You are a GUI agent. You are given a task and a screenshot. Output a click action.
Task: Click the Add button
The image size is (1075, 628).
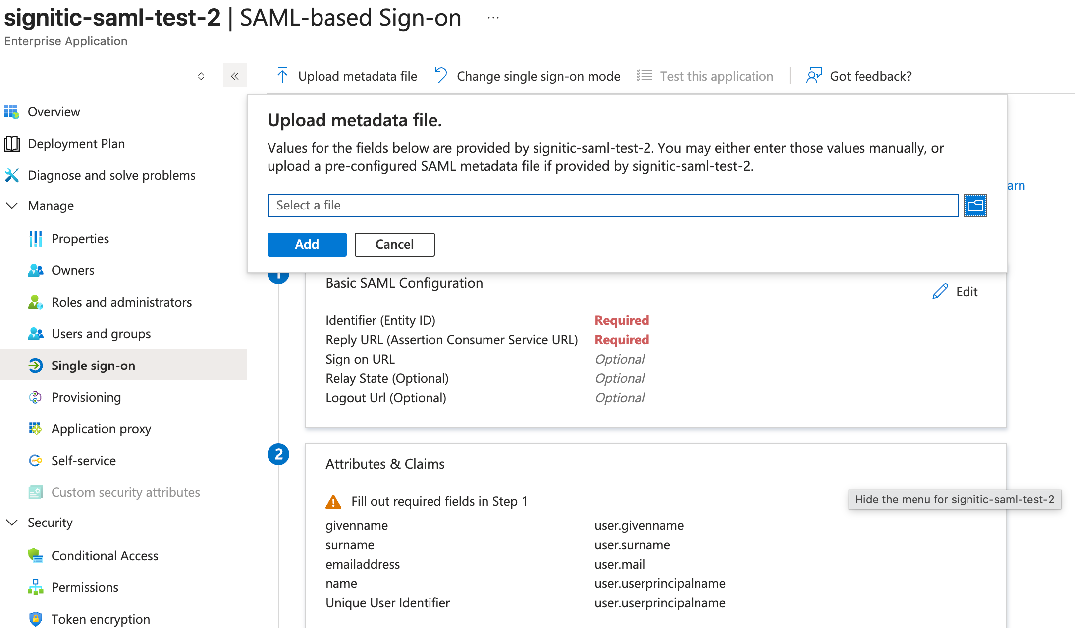pyautogui.click(x=307, y=244)
